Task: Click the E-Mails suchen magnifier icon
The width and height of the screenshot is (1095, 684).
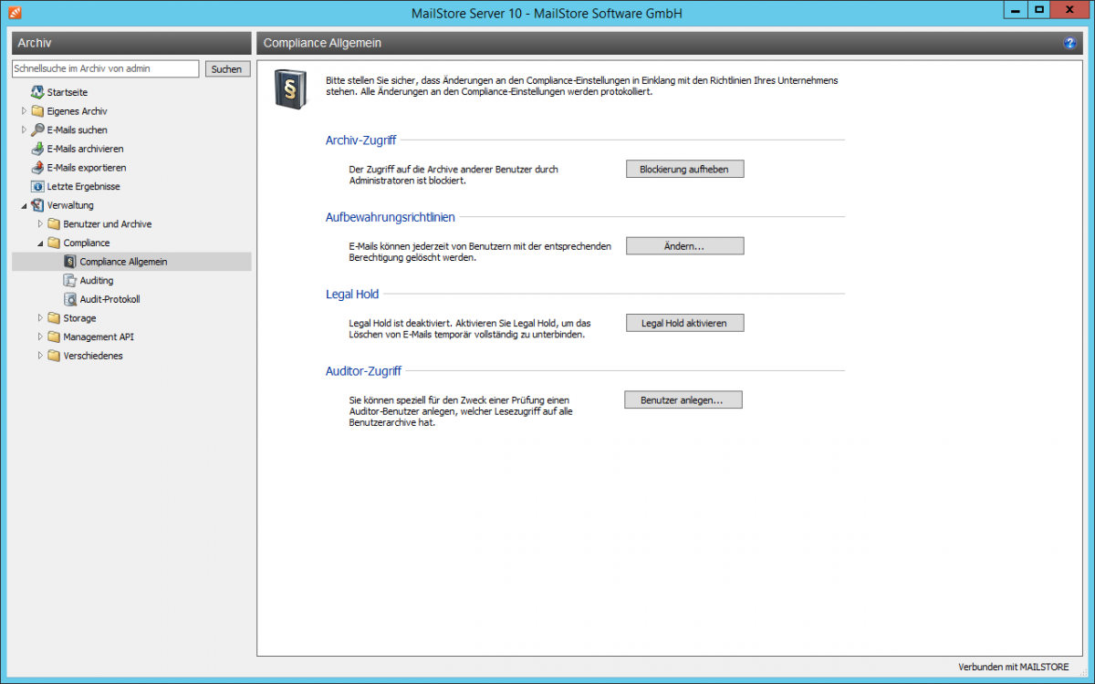Action: click(37, 130)
